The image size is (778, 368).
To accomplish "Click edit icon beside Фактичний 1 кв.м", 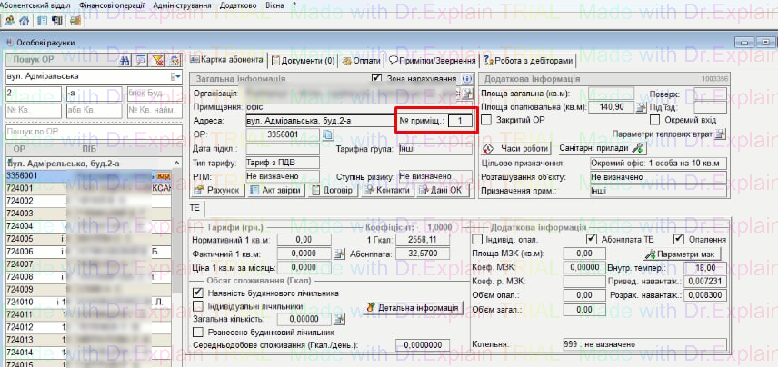I will 340,254.
